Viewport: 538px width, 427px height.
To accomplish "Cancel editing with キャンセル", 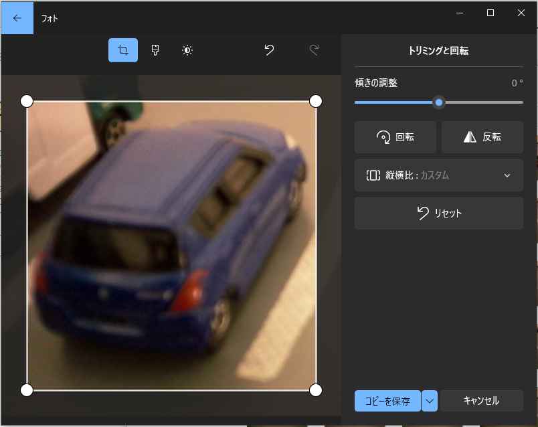I will point(481,401).
